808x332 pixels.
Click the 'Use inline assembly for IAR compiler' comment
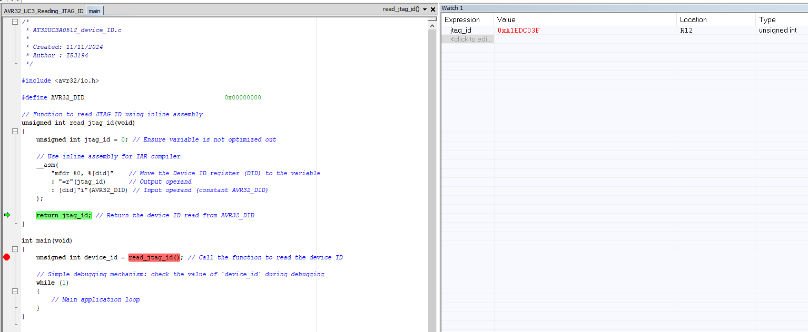109,156
